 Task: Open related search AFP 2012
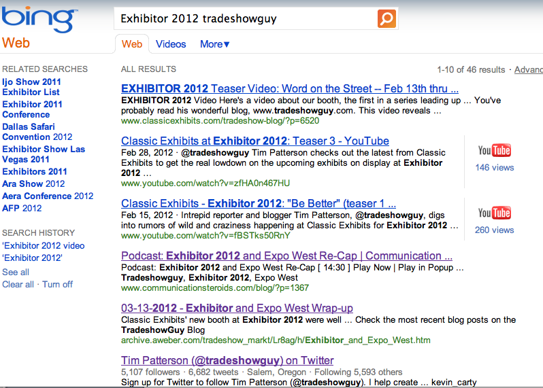[22, 208]
